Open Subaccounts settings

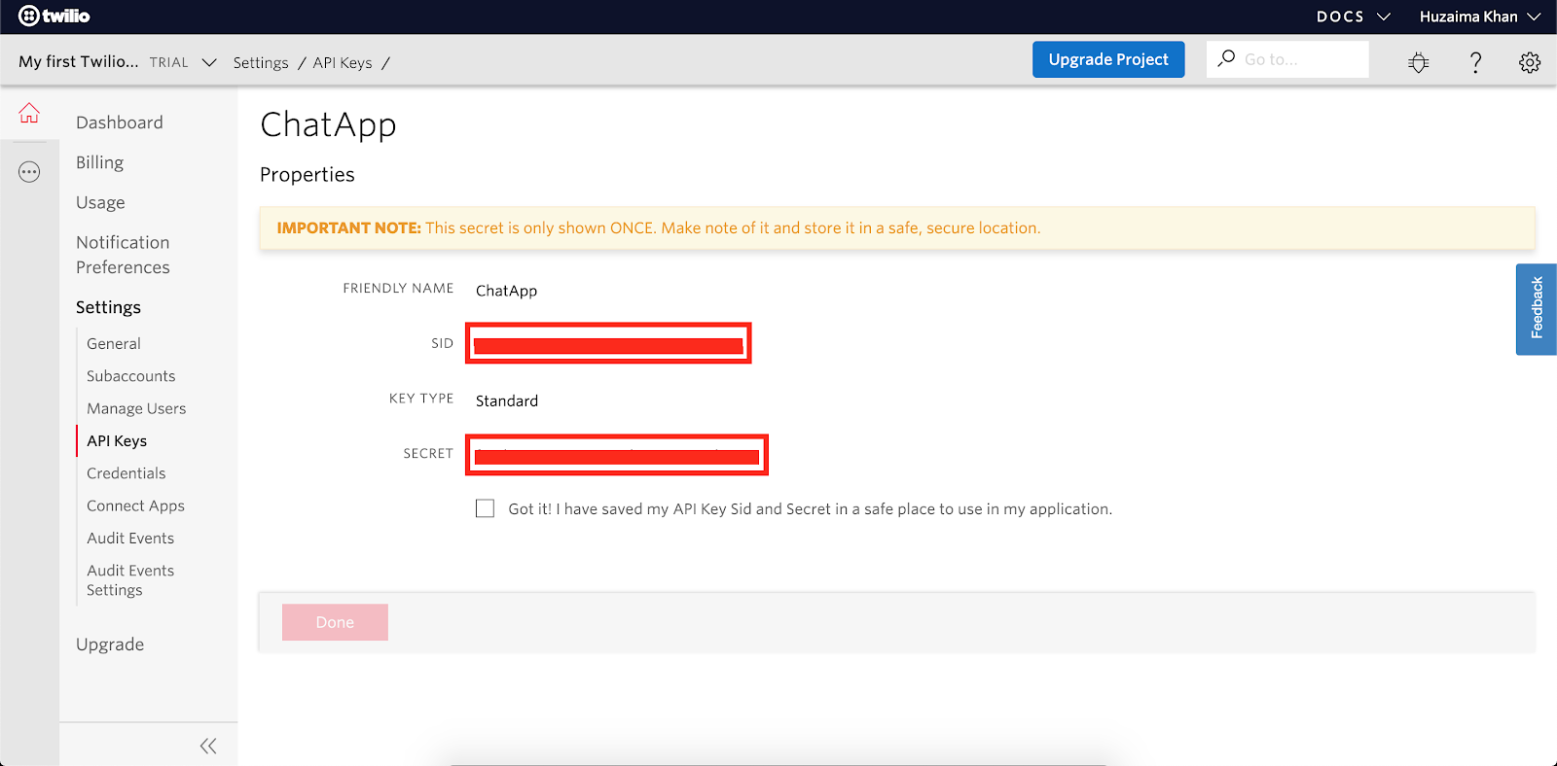click(131, 376)
